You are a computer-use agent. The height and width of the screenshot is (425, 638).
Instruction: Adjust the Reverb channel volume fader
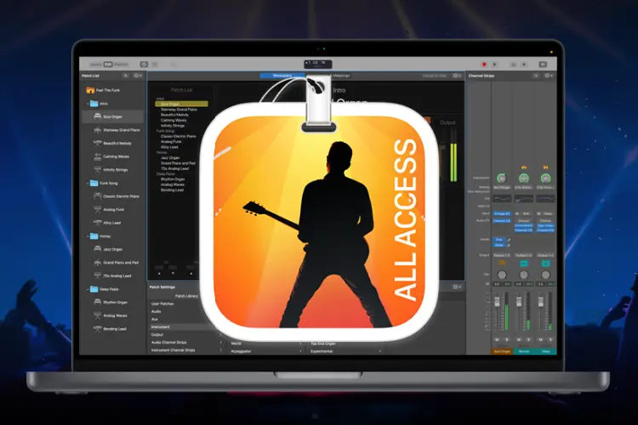[x=519, y=303]
